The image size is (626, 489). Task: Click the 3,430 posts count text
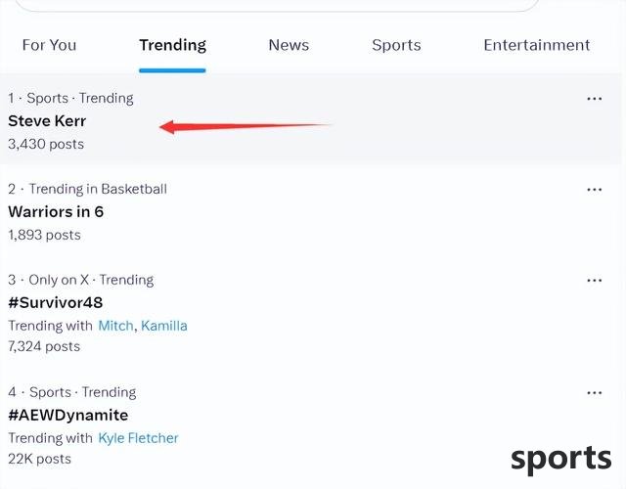tap(46, 144)
